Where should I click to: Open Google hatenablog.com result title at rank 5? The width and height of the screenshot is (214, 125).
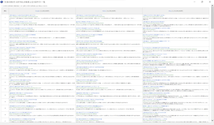tap(22, 41)
